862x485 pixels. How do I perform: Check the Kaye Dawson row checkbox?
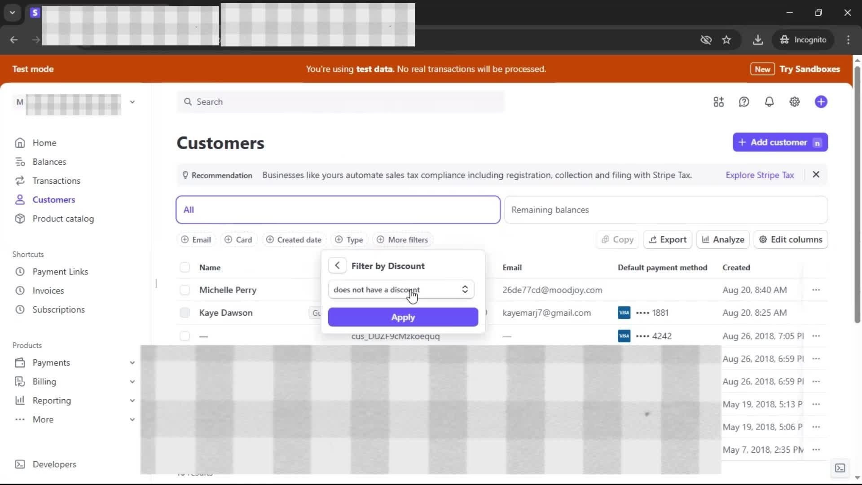[x=185, y=313]
